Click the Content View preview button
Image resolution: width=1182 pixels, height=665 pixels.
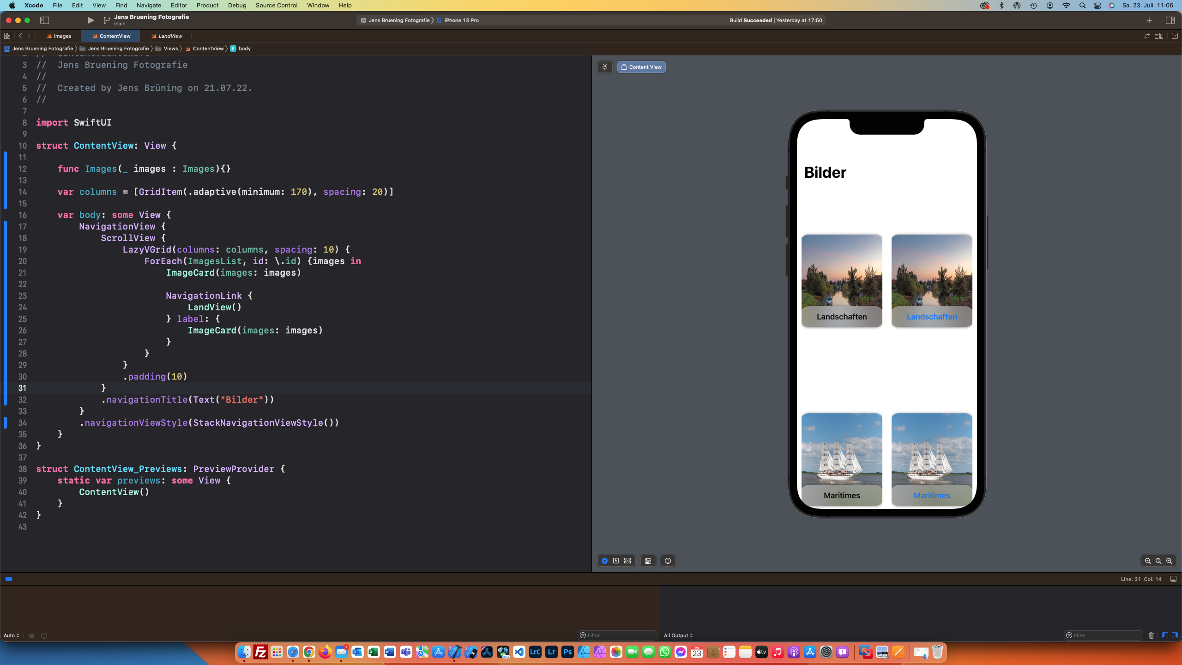point(641,67)
